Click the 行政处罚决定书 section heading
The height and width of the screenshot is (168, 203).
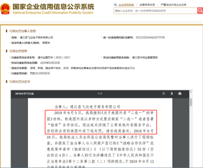20,82
